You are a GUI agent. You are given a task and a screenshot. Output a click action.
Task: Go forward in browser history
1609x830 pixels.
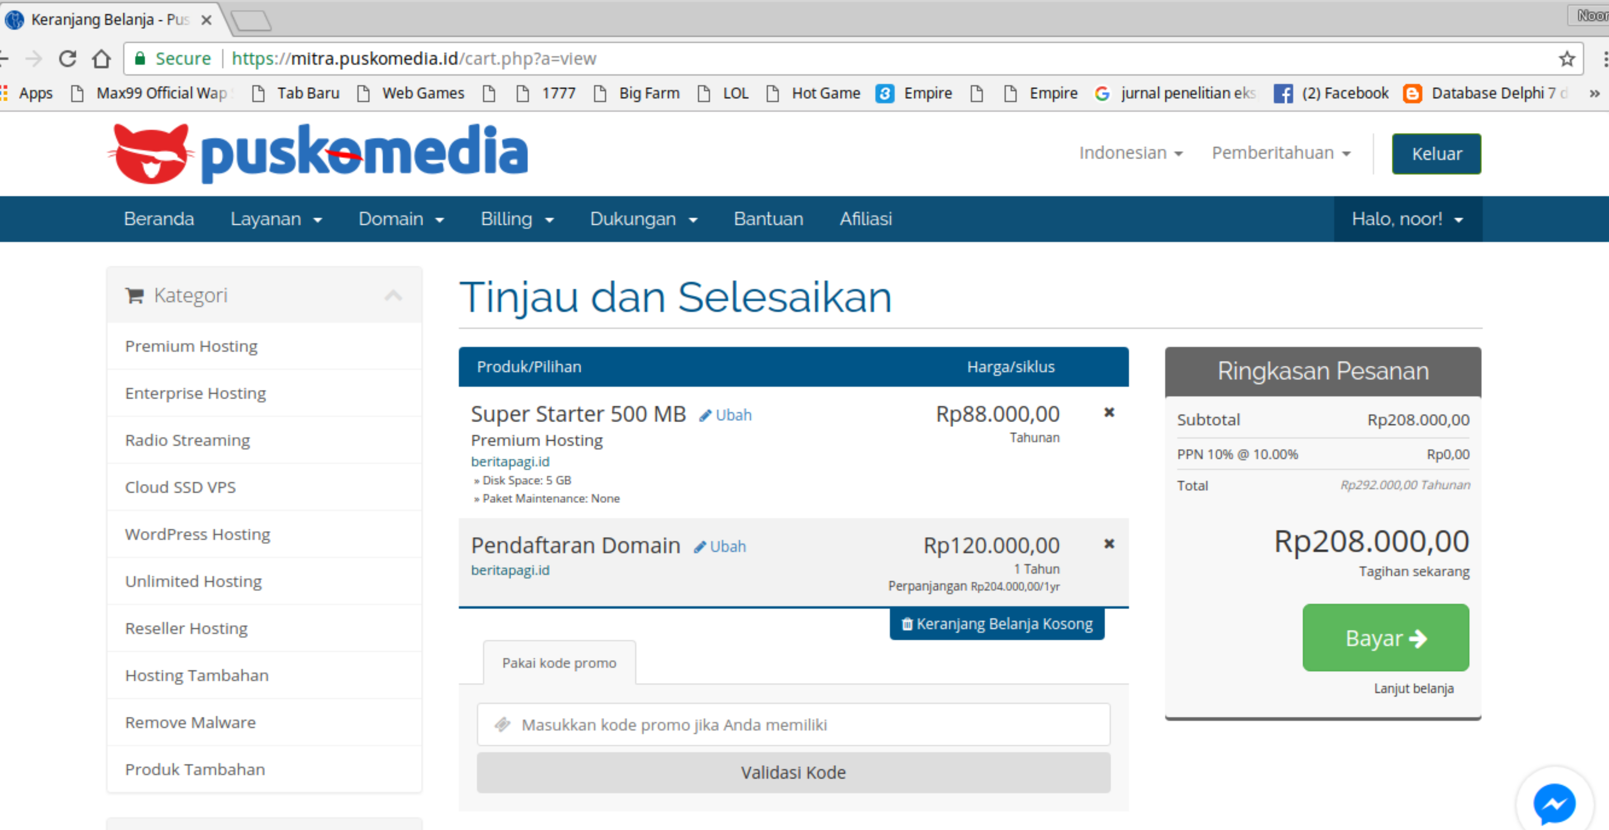(x=34, y=59)
